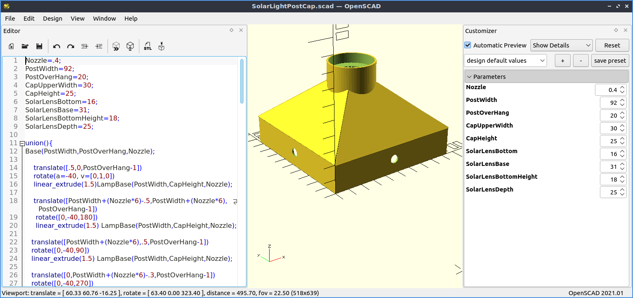Click code line 5 'CapHeight=25;'
The image size is (633, 298).
coord(50,93)
